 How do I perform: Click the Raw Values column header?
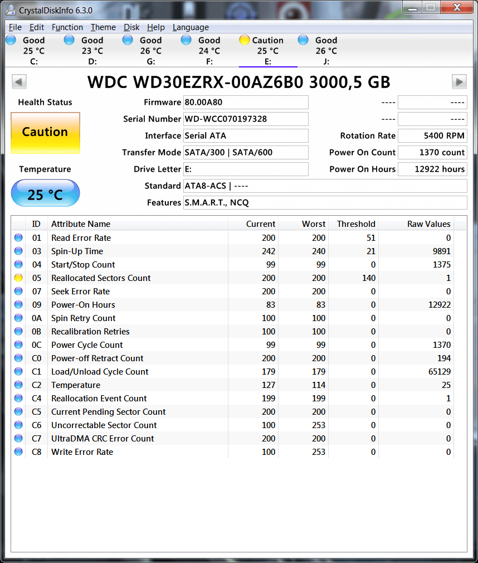click(416, 224)
